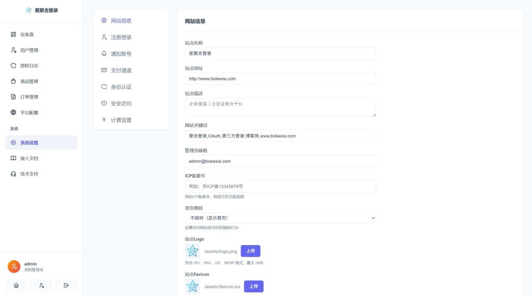Open the 仪表盘 dashboard icon
The width and height of the screenshot is (532, 296).
coord(13,34)
